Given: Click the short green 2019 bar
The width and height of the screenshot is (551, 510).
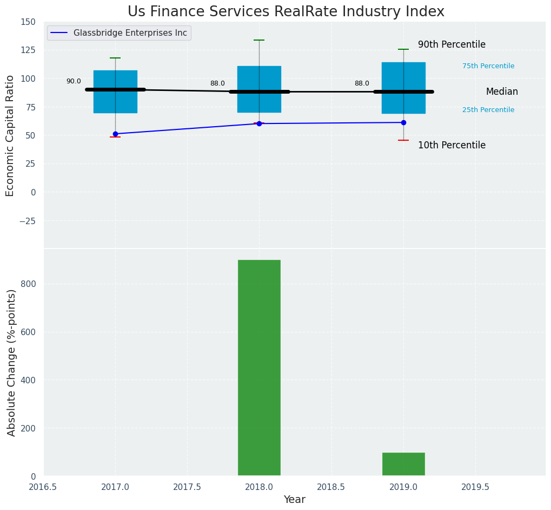Looking at the screenshot, I should [403, 464].
